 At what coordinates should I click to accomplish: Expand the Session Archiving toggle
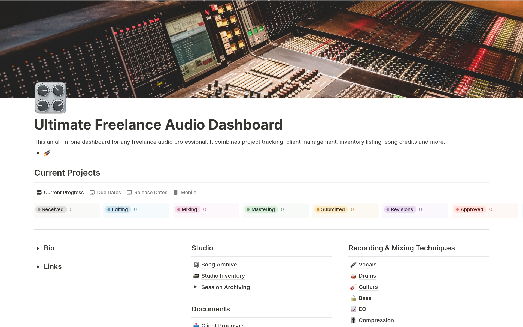click(x=195, y=287)
